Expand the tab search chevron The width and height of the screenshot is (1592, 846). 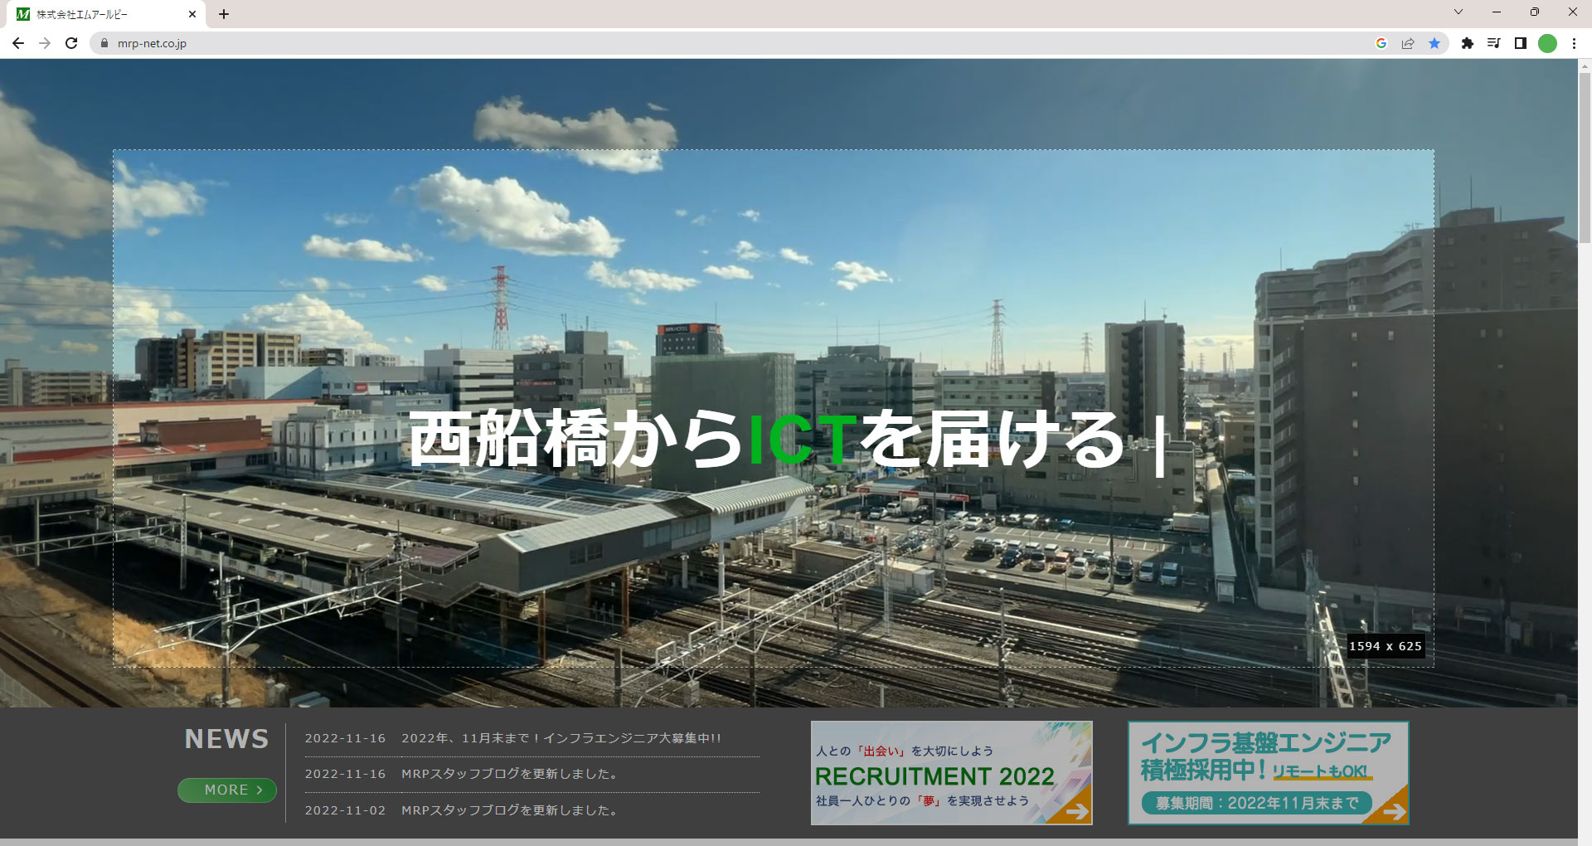[1459, 12]
